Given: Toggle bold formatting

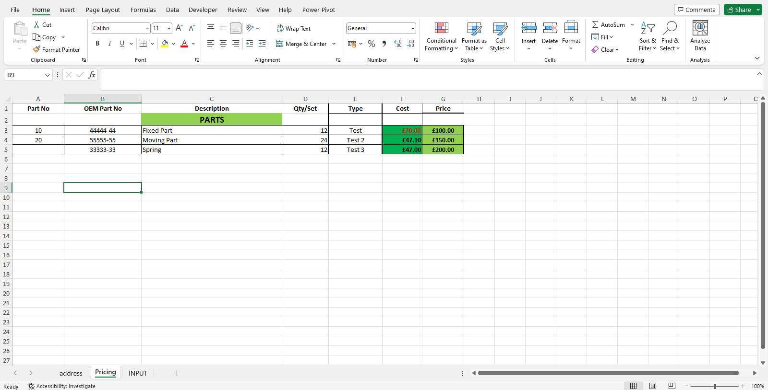Looking at the screenshot, I should 97,44.
